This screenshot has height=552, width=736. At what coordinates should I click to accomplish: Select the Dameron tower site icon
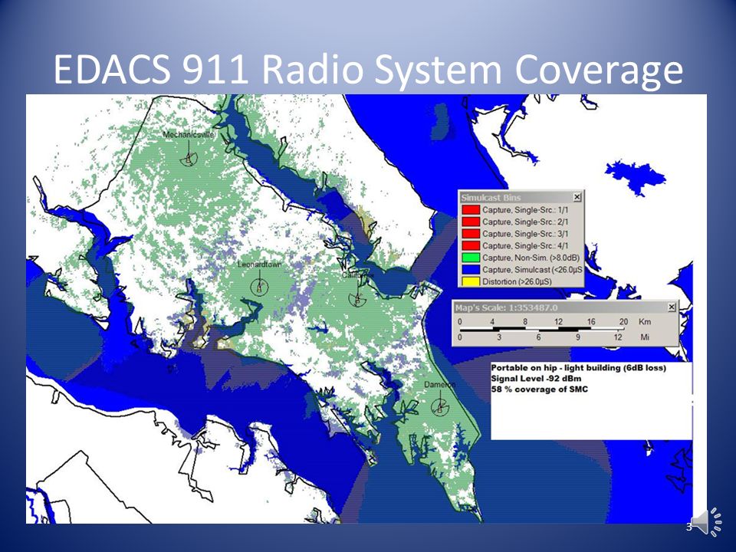pos(440,407)
